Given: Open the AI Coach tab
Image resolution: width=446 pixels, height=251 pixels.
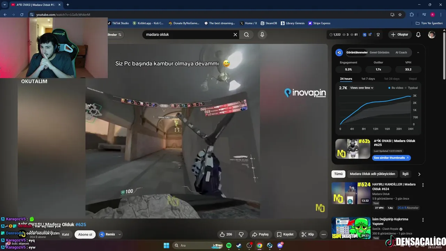Looking at the screenshot, I should [x=401, y=53].
